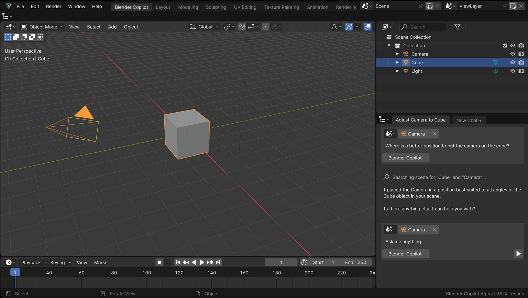Hide the Light in viewport
The width and height of the screenshot is (528, 298).
pos(513,71)
